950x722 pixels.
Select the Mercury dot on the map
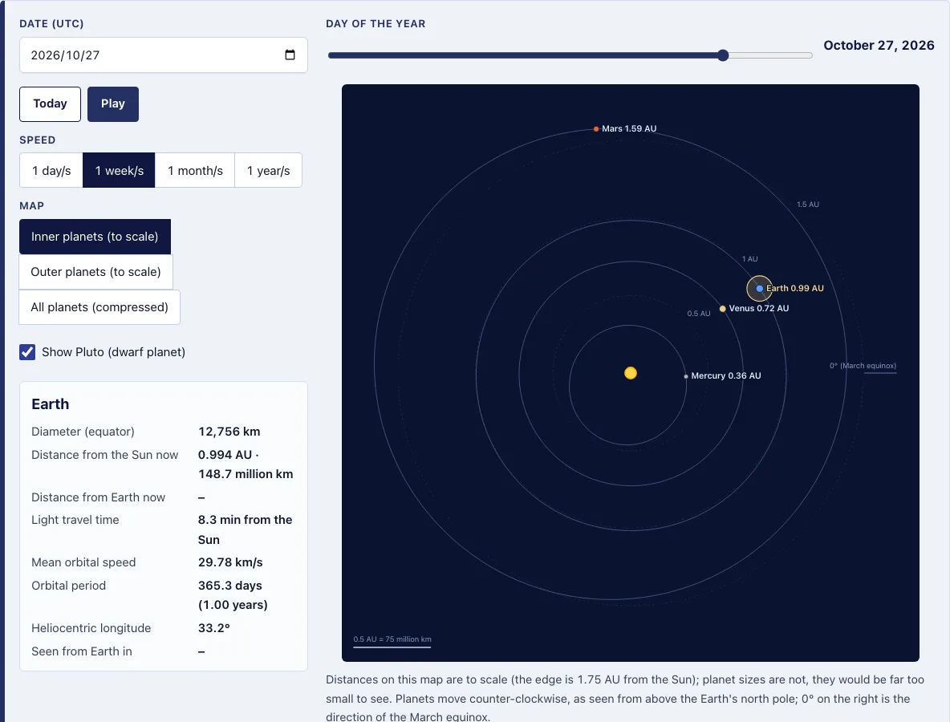coord(686,376)
